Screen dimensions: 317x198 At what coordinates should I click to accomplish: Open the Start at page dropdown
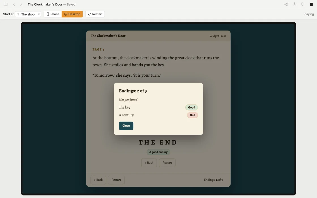click(x=28, y=14)
